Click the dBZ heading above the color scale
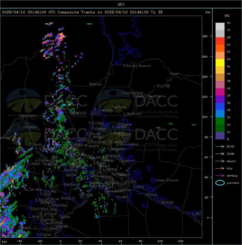This screenshot has height=245, width=242. coord(227,16)
